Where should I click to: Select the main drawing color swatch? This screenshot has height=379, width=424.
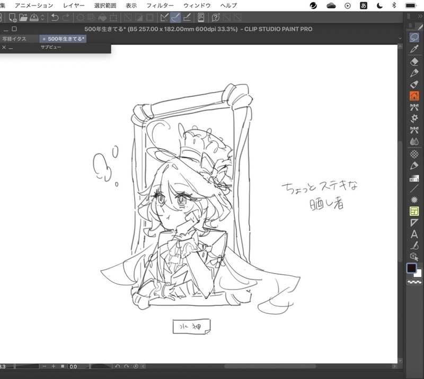click(x=412, y=268)
